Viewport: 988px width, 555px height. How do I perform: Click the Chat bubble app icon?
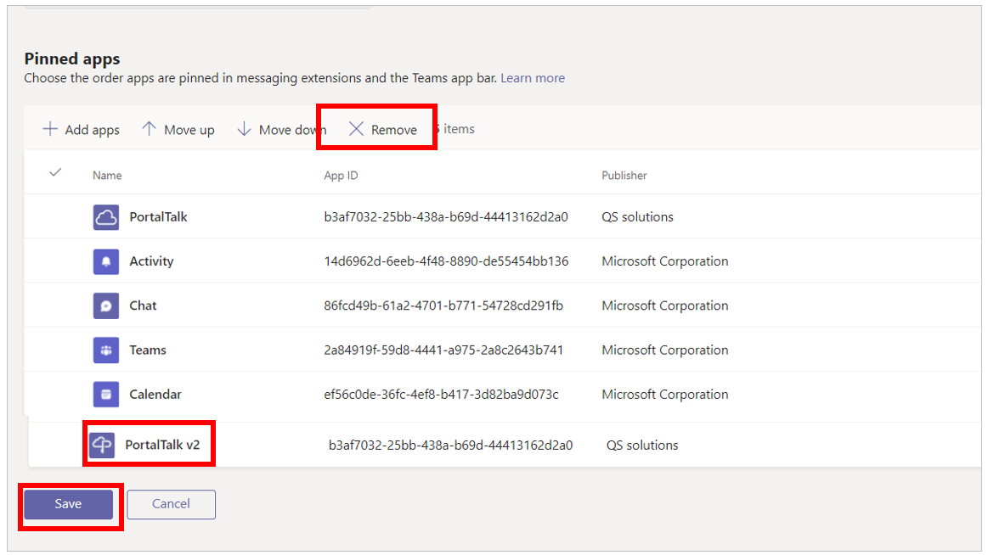coord(106,306)
